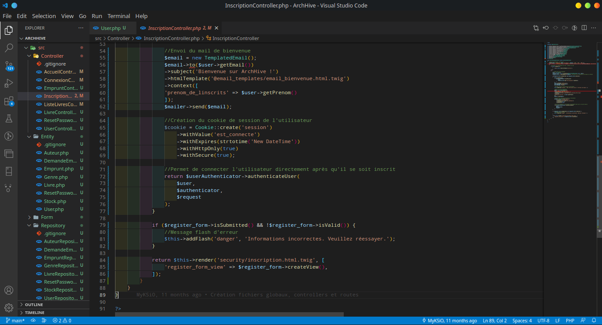The height and width of the screenshot is (325, 602).
Task: Open the Extensions view
Action: coord(9,101)
